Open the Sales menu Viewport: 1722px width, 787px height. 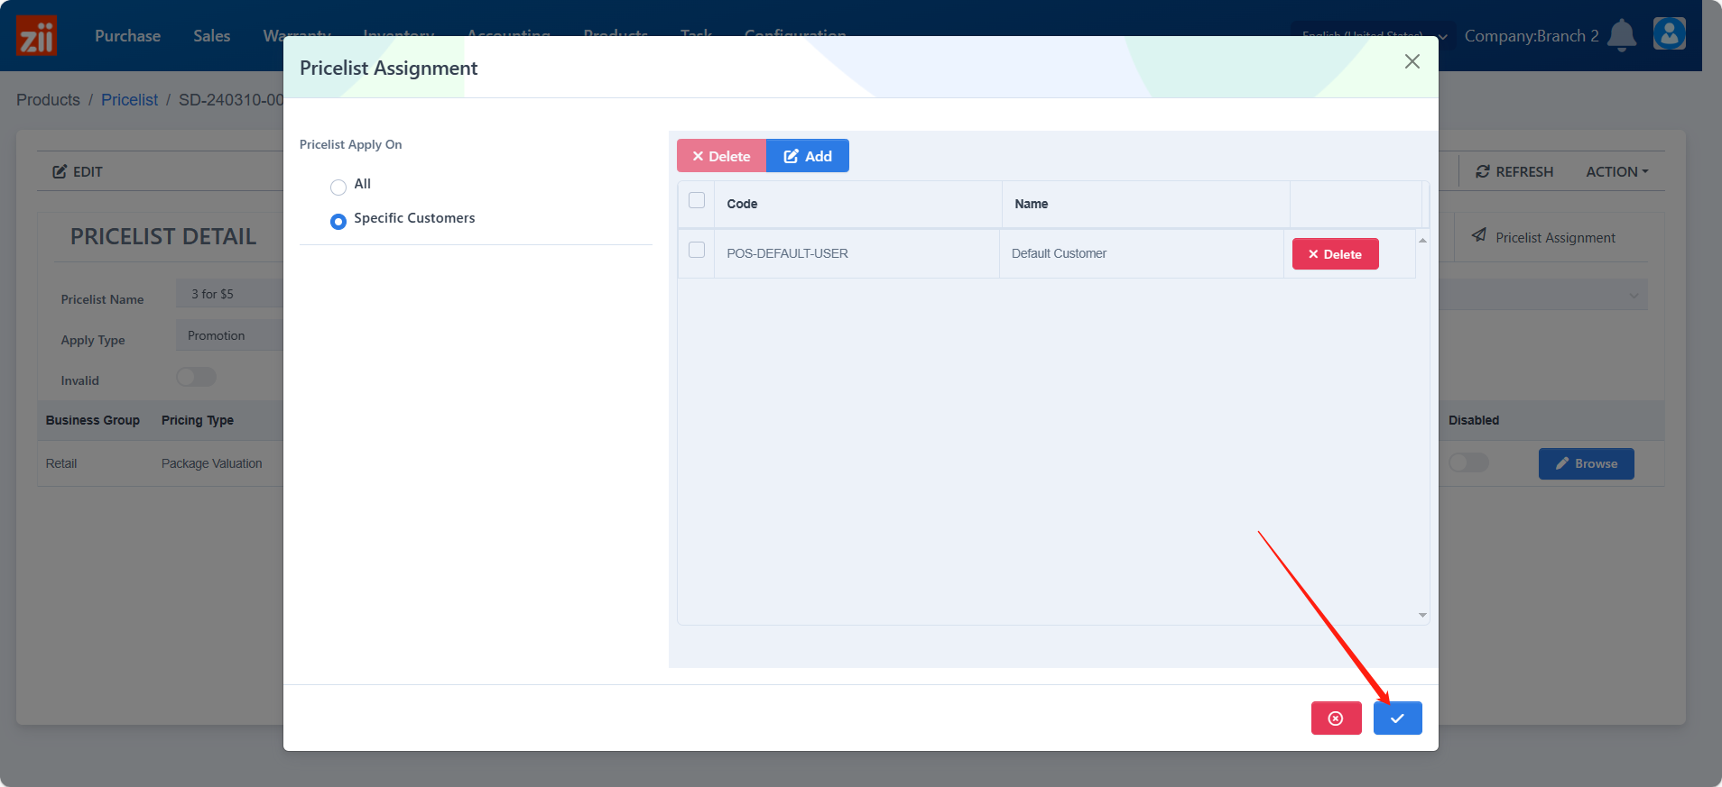point(212,36)
